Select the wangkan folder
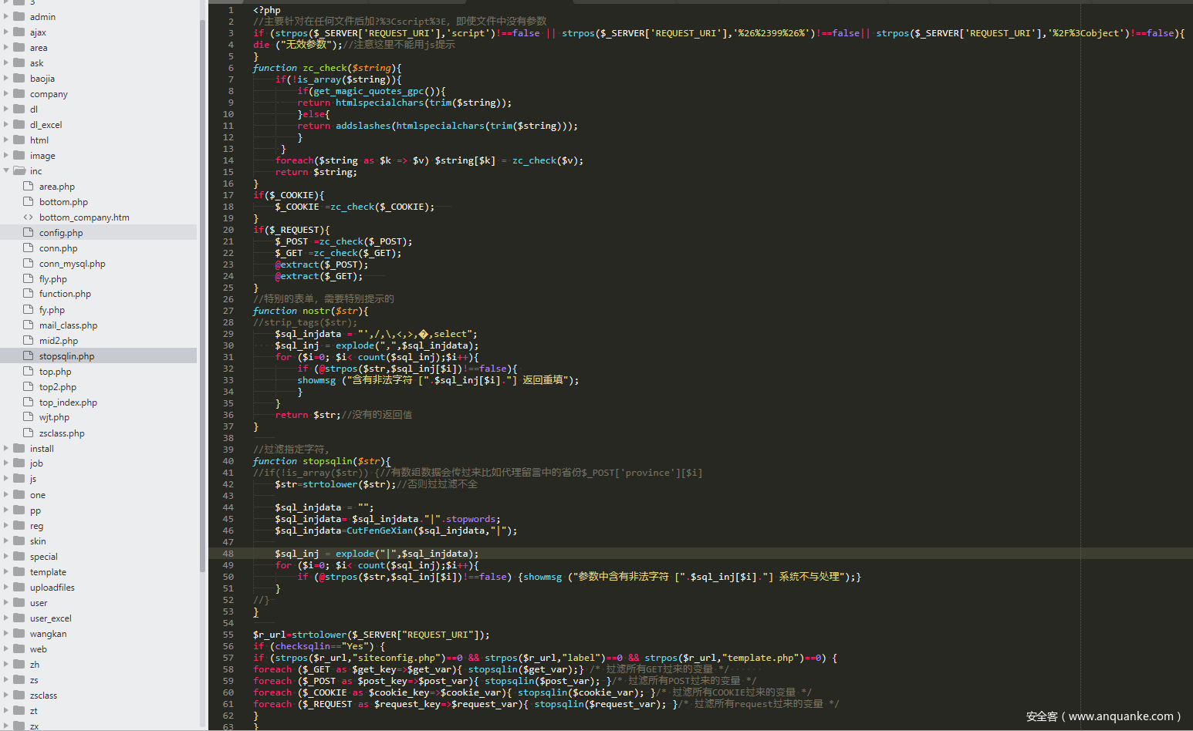Screen dimensions: 1193x731 48,634
